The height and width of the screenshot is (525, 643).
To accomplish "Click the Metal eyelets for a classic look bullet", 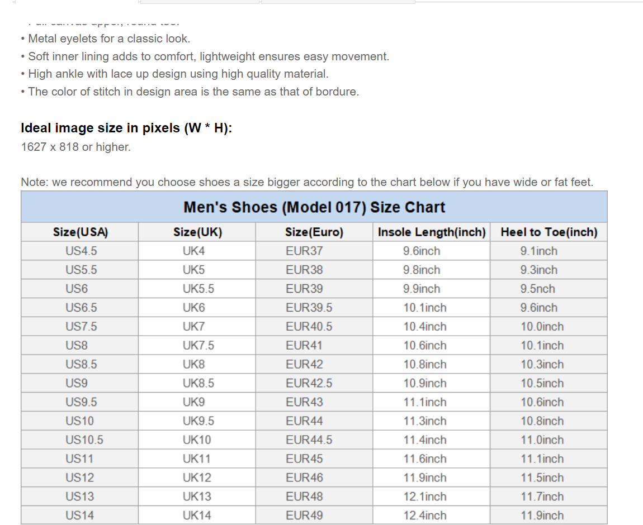I will pos(109,39).
